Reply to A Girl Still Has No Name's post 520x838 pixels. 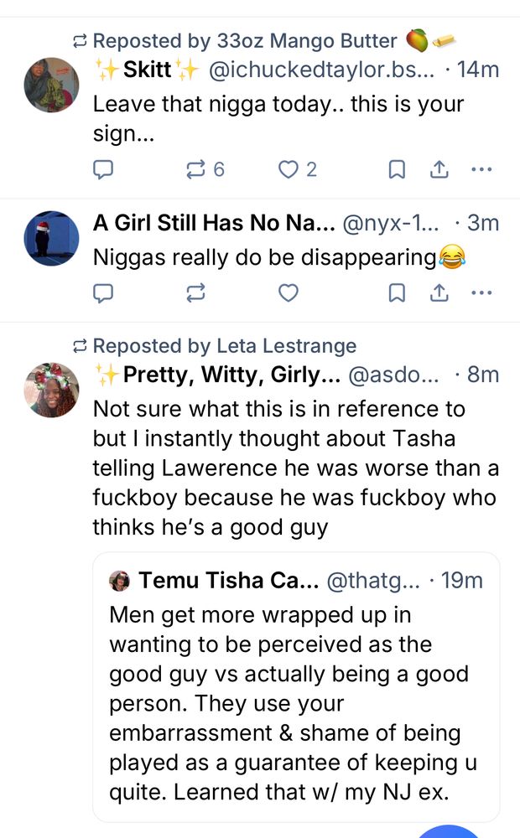[x=102, y=293]
